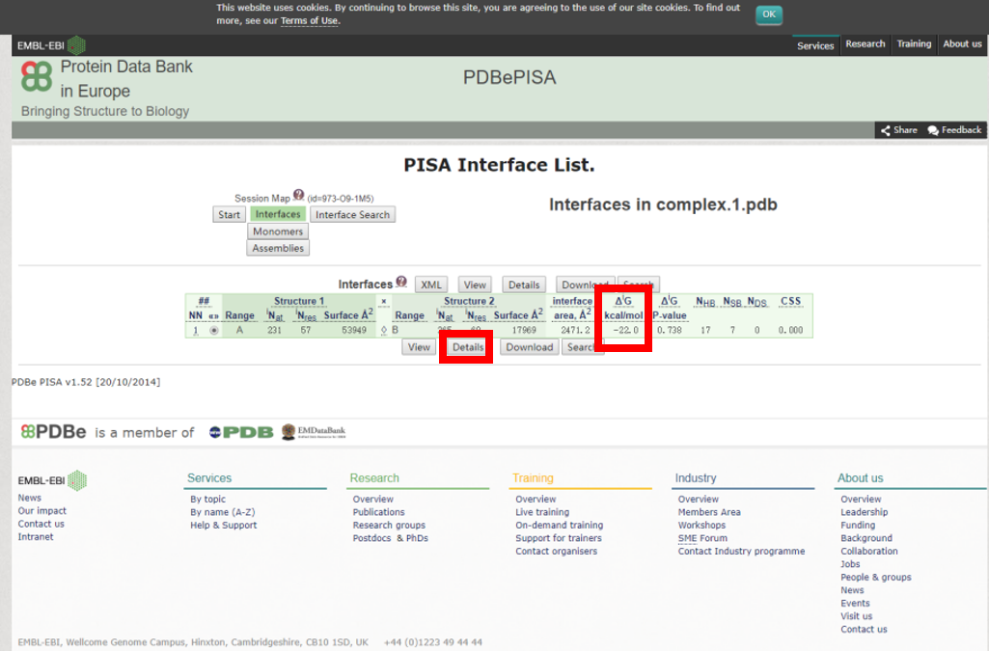Click the upper Details button beside XML
Image resolution: width=989 pixels, height=651 pixels.
(524, 285)
